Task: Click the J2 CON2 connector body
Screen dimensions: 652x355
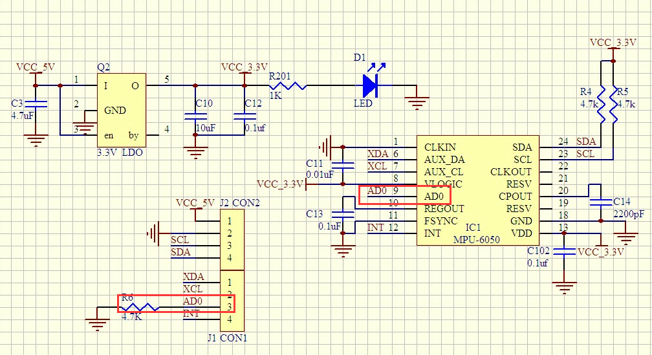Action: click(x=232, y=239)
